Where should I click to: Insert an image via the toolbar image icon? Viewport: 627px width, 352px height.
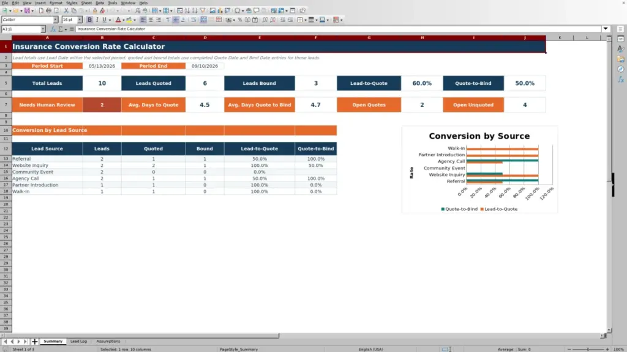pyautogui.click(x=212, y=10)
